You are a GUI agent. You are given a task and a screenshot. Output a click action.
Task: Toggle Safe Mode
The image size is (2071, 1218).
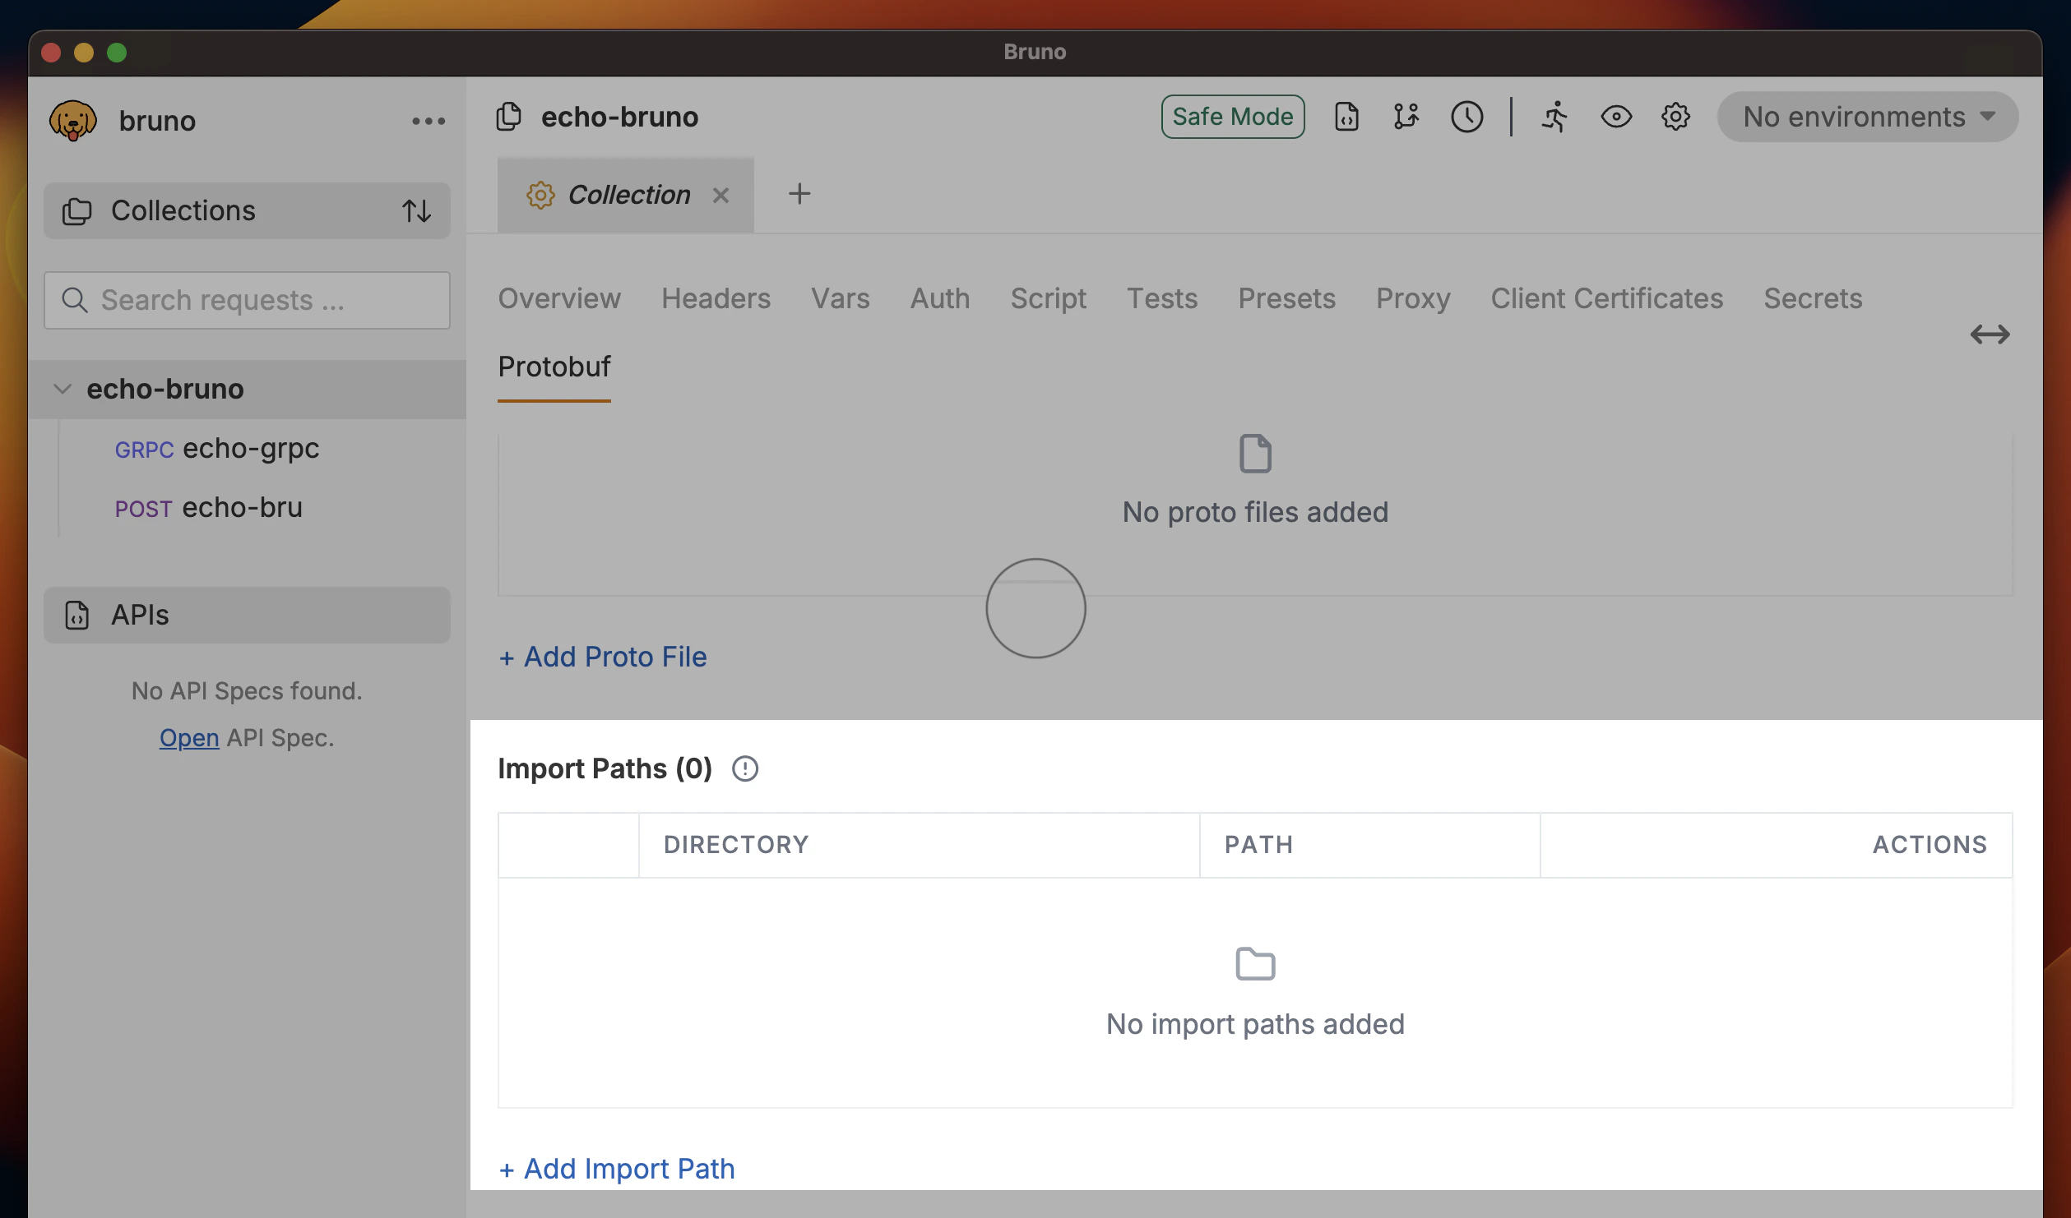coord(1232,117)
